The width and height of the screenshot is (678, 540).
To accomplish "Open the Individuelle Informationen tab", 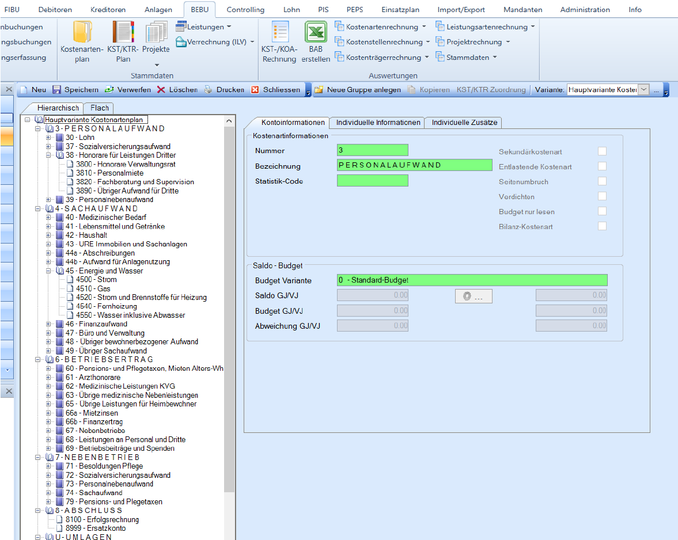I will click(378, 123).
